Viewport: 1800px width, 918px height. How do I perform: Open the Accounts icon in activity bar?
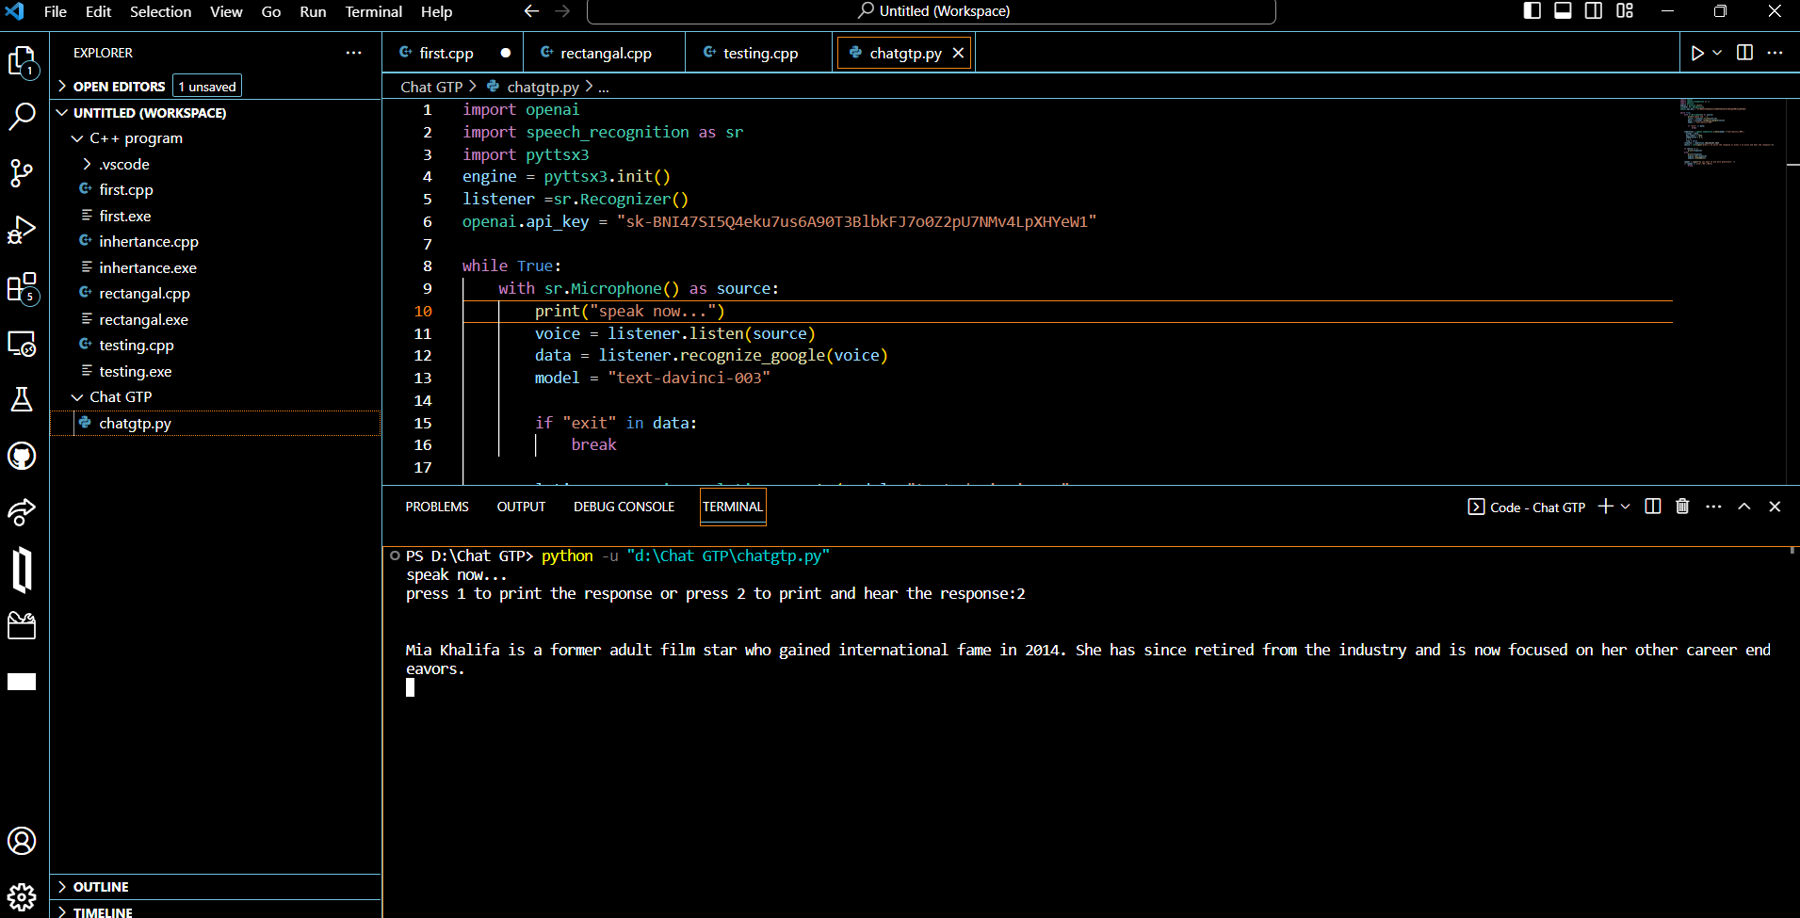22,841
